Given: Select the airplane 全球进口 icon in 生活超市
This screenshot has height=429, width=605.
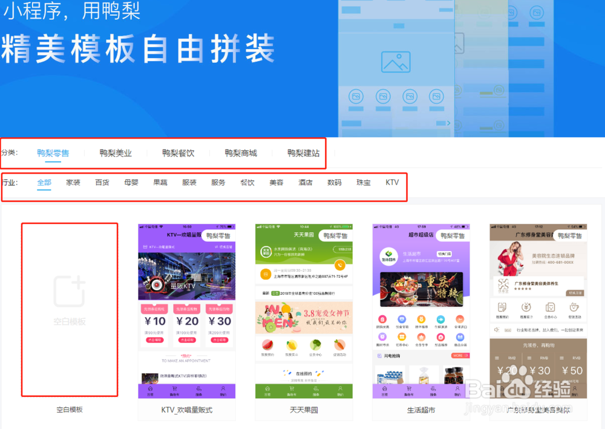Looking at the screenshot, I should (x=460, y=319).
